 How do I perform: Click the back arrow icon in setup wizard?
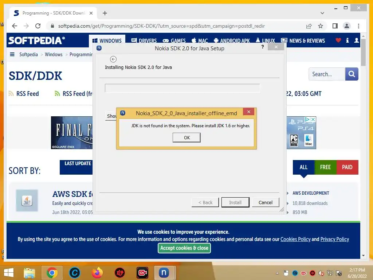pyautogui.click(x=113, y=59)
